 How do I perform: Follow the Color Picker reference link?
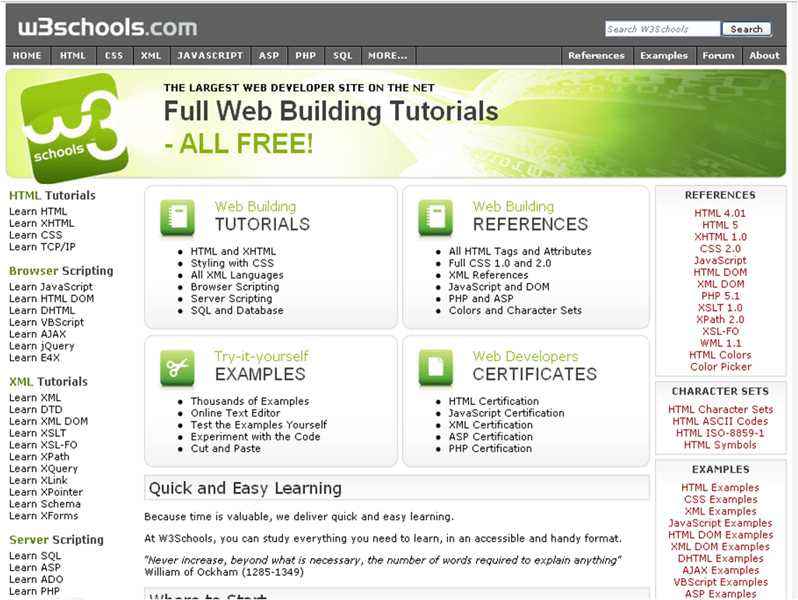coord(720,367)
